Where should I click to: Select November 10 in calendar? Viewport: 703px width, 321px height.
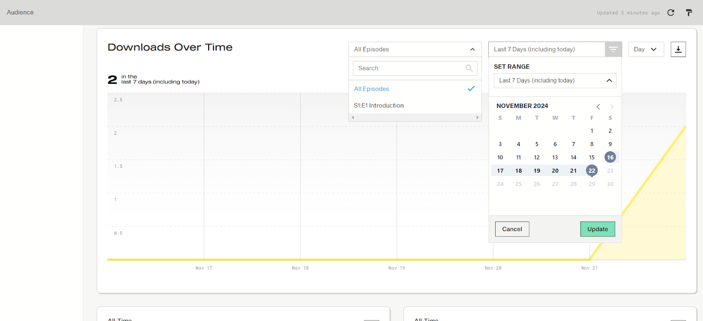[x=500, y=157]
